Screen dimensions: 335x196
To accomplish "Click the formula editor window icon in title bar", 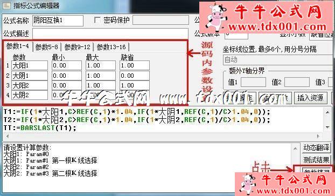I will coord(6,5).
